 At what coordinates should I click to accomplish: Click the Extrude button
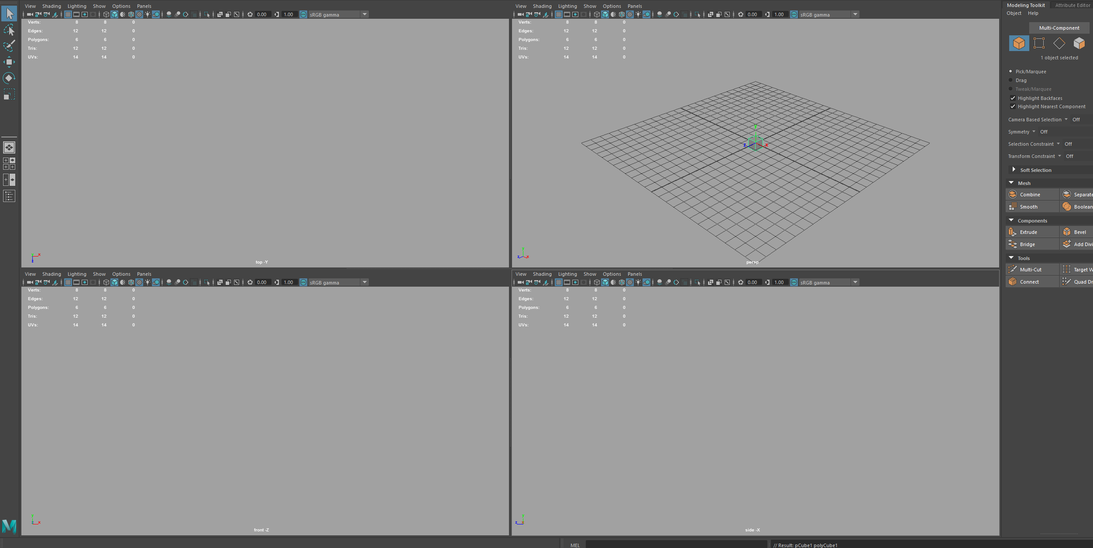[x=1032, y=232]
